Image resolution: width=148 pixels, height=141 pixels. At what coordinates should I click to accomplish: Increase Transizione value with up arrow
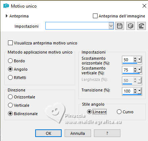click(135, 90)
